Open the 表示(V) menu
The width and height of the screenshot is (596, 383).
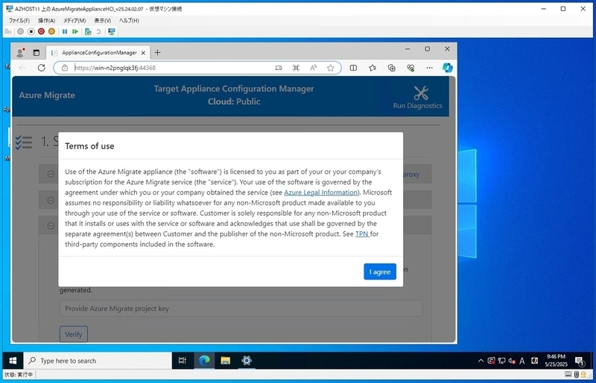point(103,21)
